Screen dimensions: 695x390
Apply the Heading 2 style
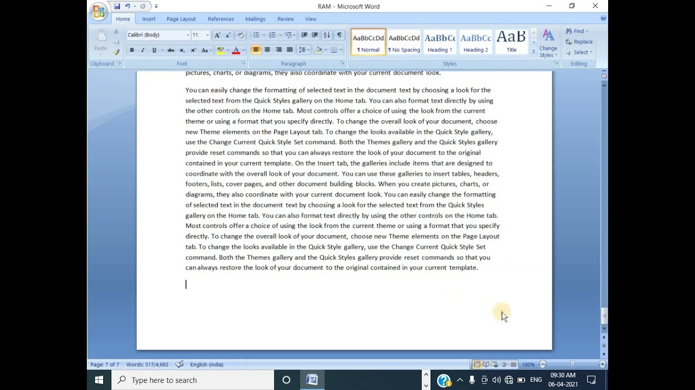pos(476,42)
